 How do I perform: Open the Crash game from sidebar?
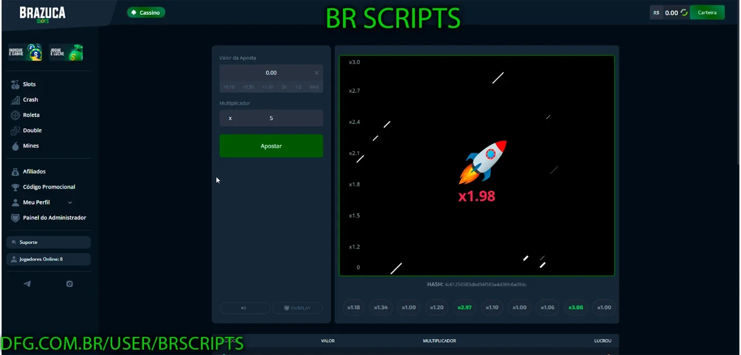[x=24, y=100]
